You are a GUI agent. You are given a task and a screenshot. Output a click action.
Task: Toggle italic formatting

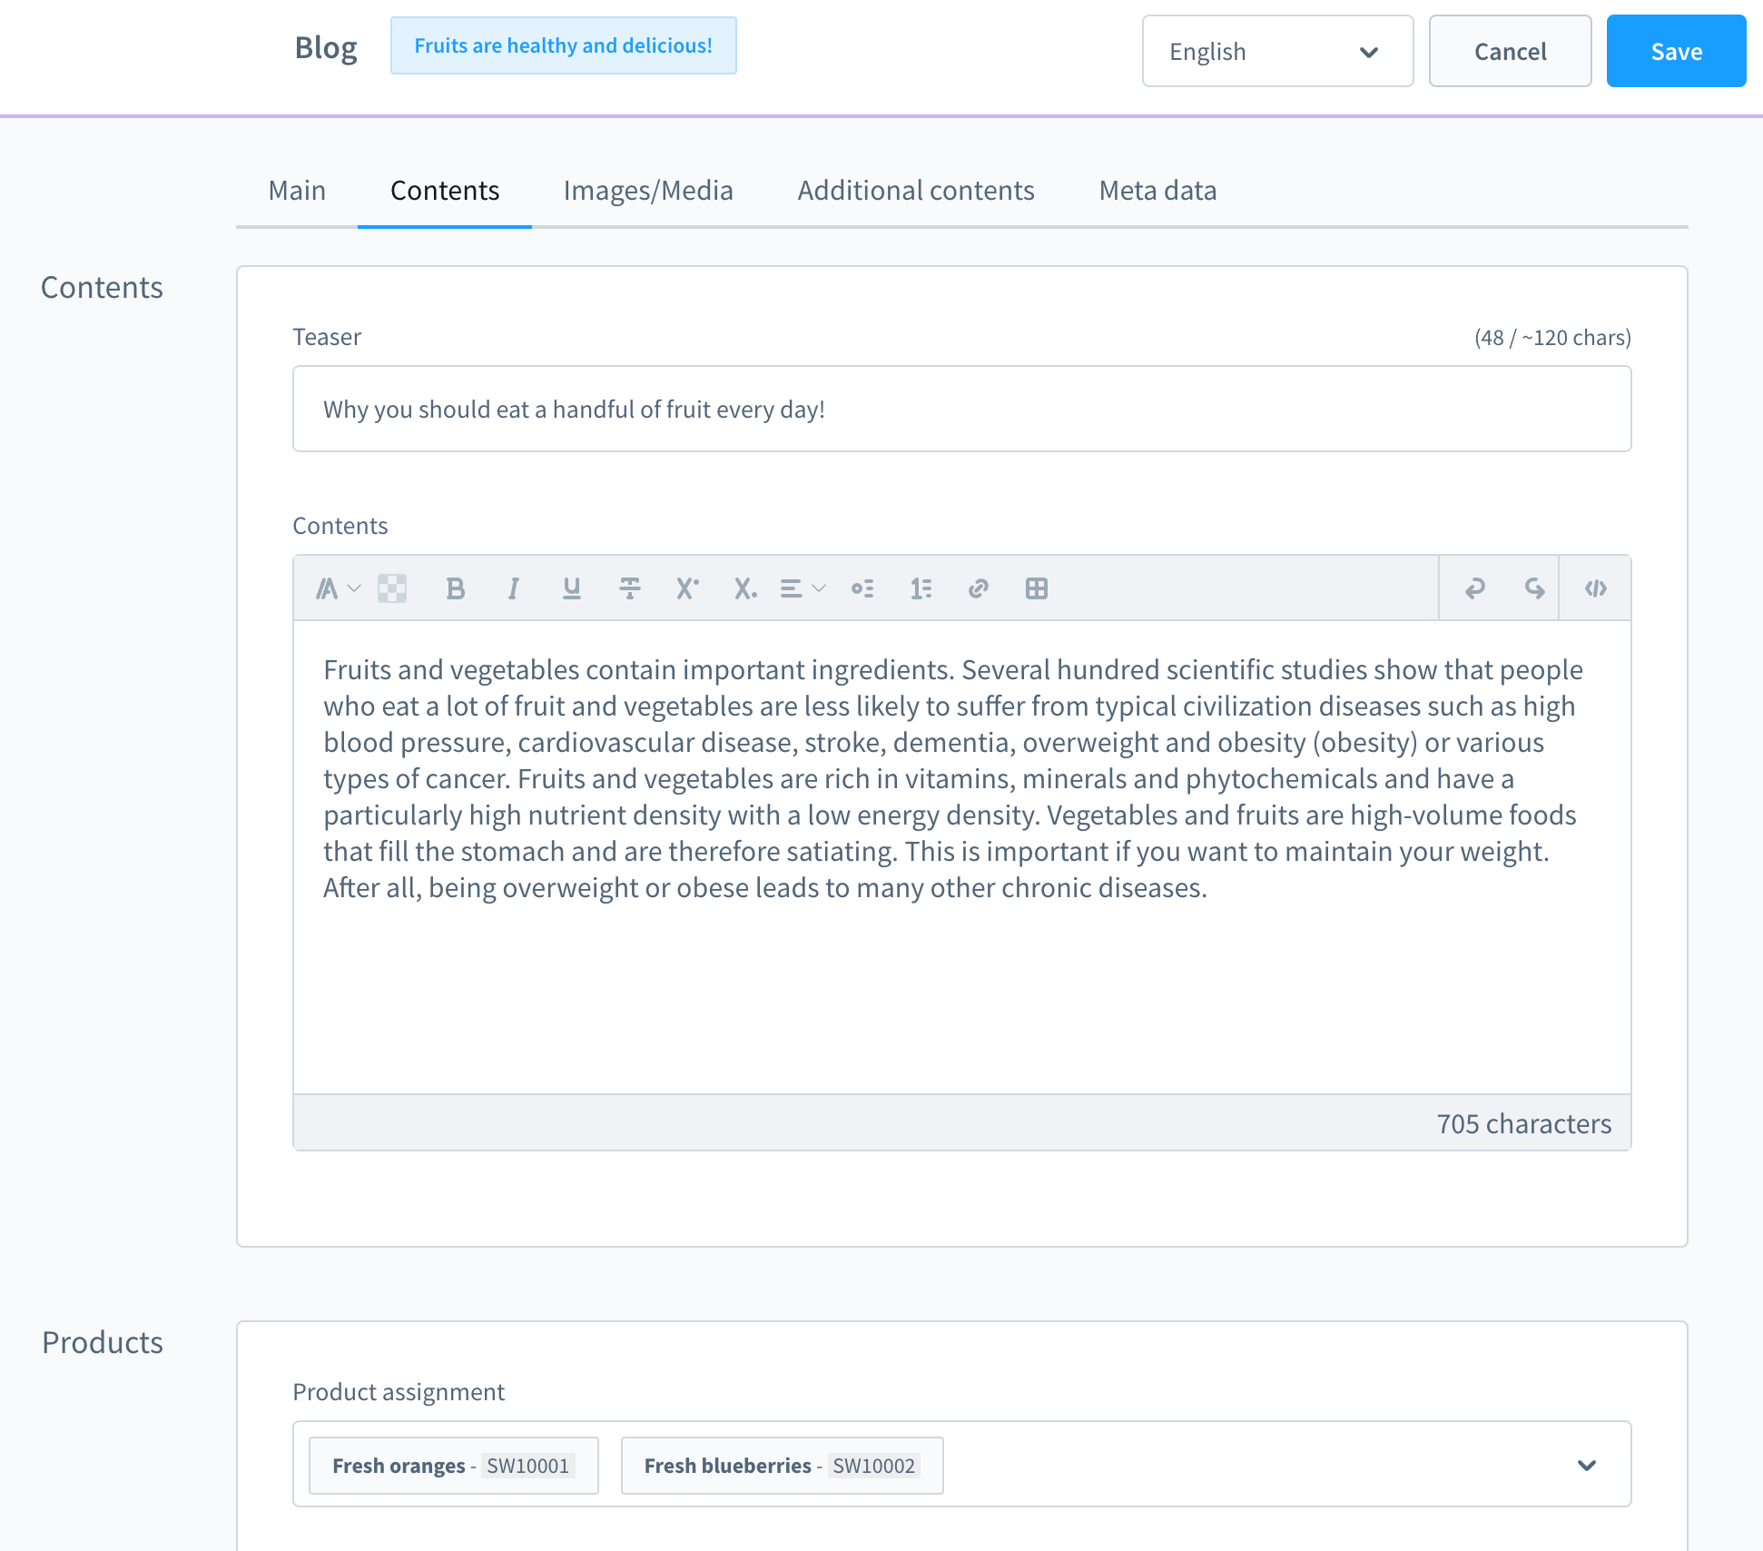tap(514, 588)
